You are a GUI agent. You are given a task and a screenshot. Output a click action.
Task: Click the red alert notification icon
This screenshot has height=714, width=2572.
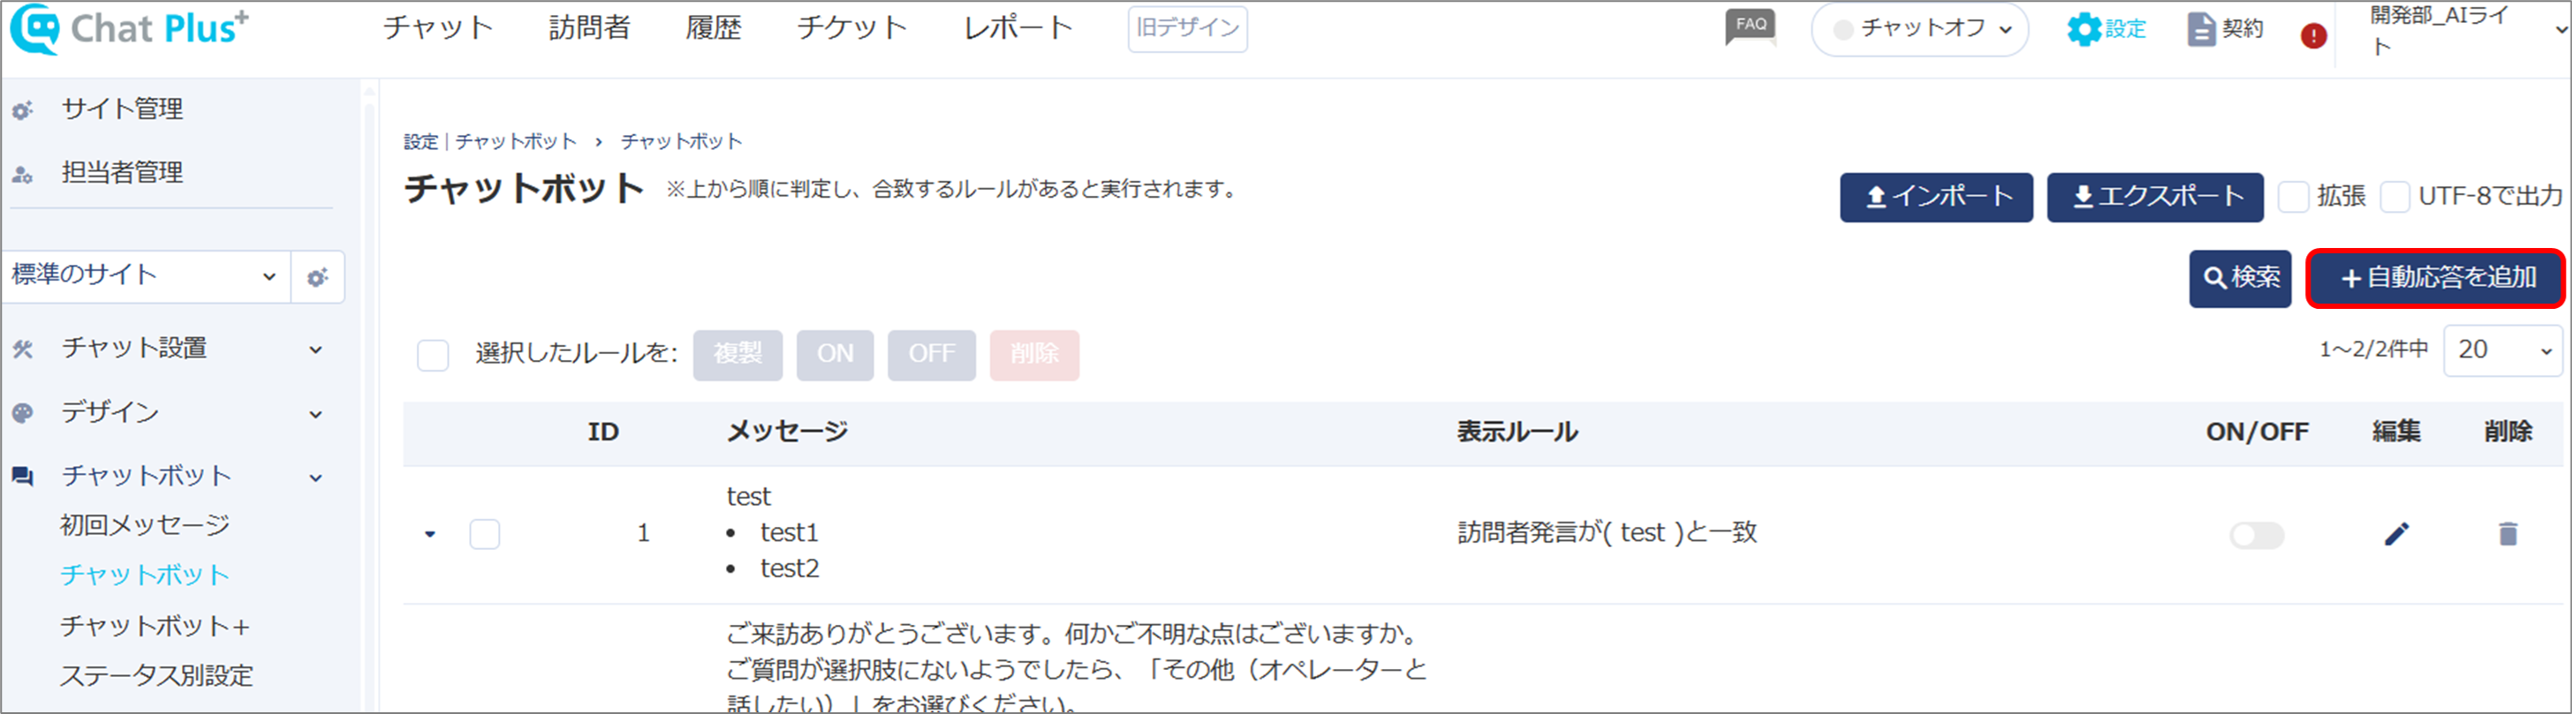(2313, 36)
